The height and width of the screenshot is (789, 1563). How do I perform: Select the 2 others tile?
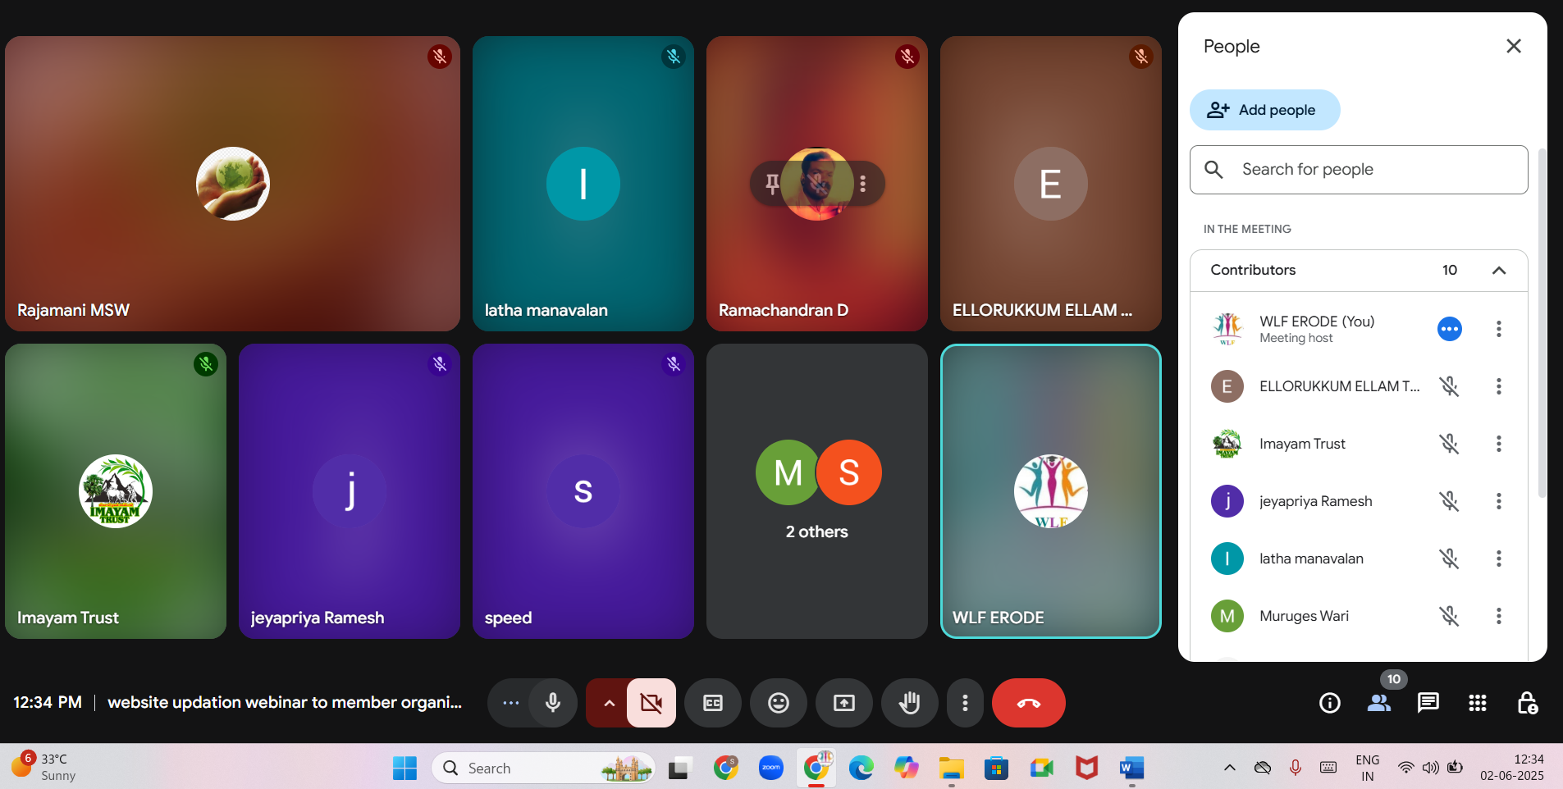(x=817, y=491)
